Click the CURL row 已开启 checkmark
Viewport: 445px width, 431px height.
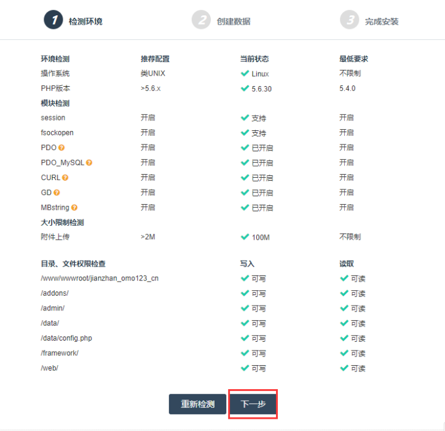point(245,178)
